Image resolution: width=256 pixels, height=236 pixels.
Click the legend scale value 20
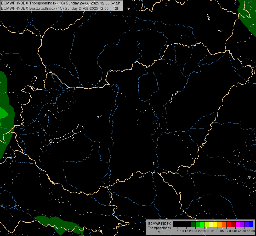[191, 231]
